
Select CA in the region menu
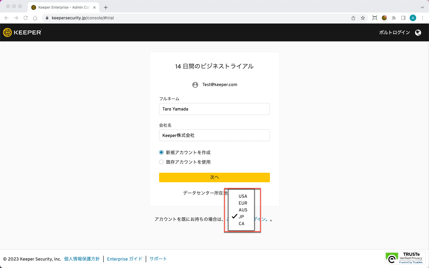(x=242, y=224)
